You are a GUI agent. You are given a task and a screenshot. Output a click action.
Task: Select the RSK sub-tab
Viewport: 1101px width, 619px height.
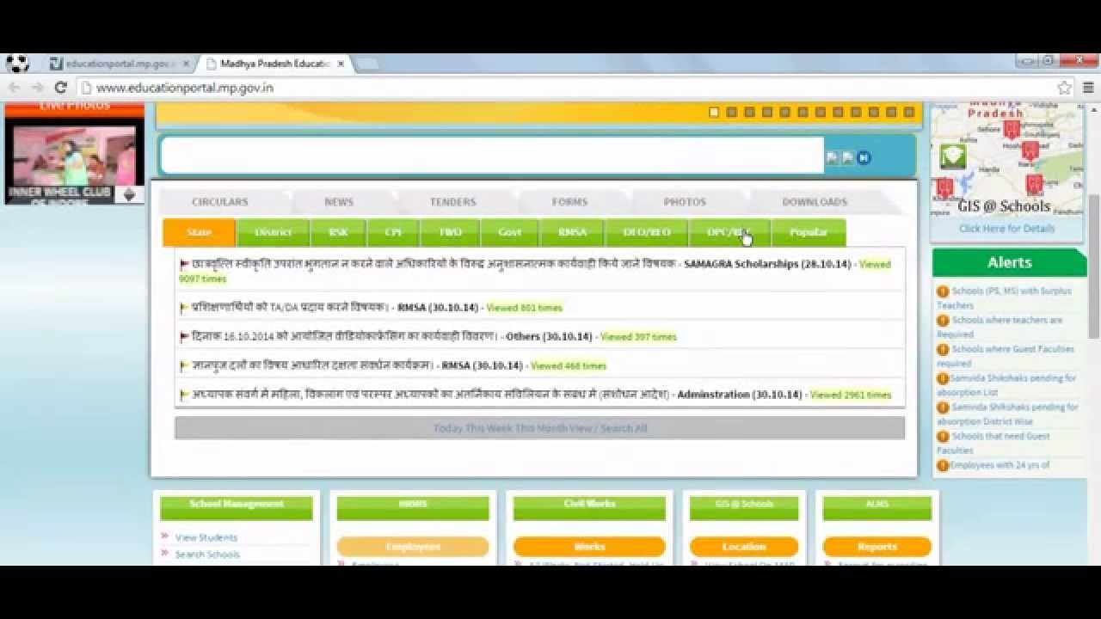click(x=339, y=232)
